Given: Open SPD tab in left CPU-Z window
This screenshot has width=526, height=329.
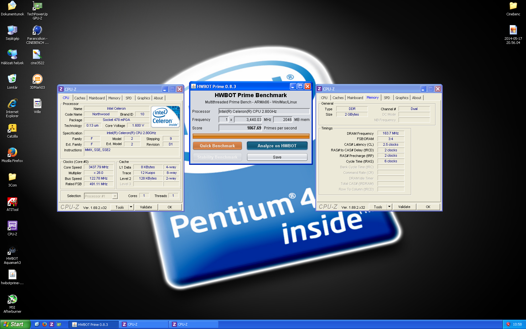Looking at the screenshot, I should 129,98.
